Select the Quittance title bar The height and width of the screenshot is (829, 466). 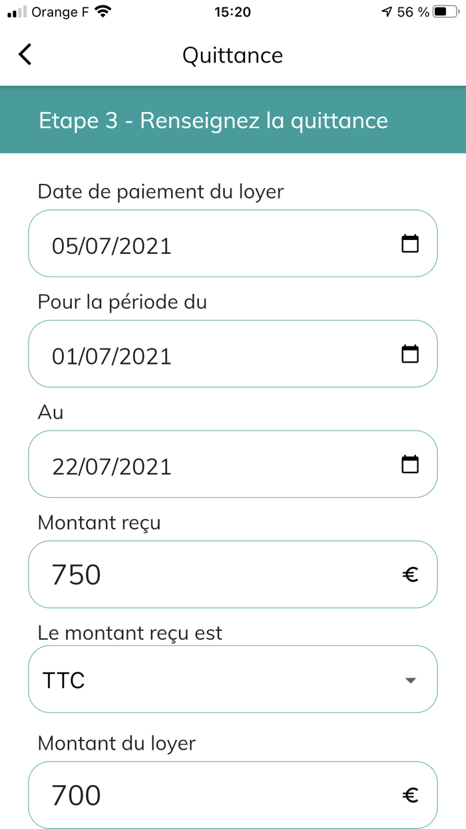pos(232,55)
